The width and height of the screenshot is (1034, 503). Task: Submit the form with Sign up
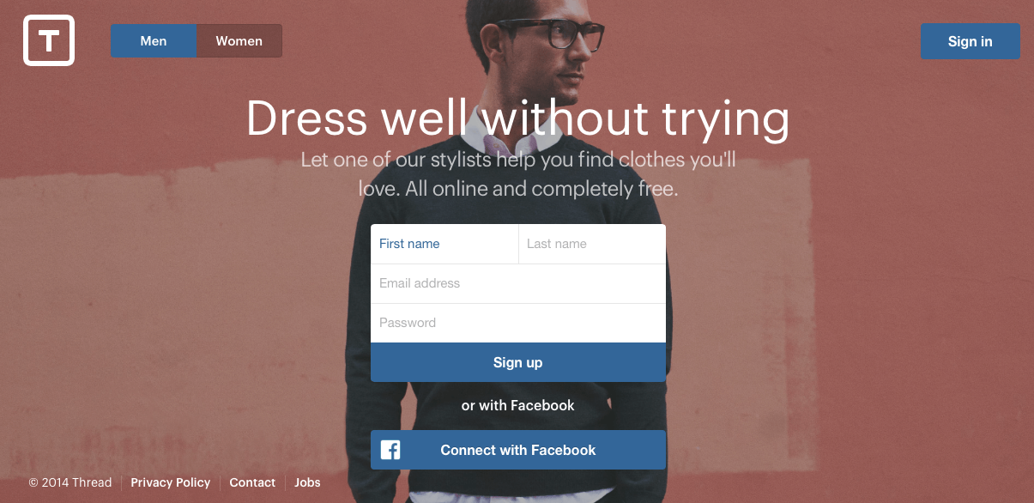point(518,362)
